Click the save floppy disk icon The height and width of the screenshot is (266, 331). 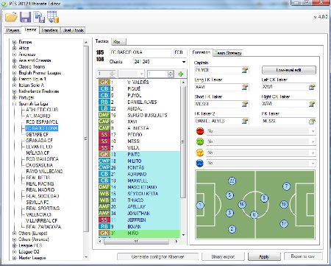25,18
